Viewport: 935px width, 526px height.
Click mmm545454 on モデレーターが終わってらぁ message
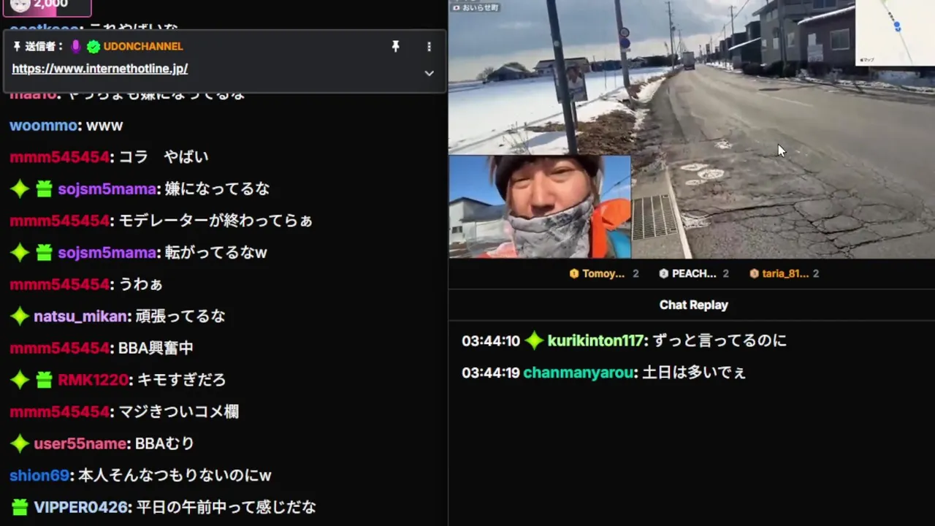59,221
